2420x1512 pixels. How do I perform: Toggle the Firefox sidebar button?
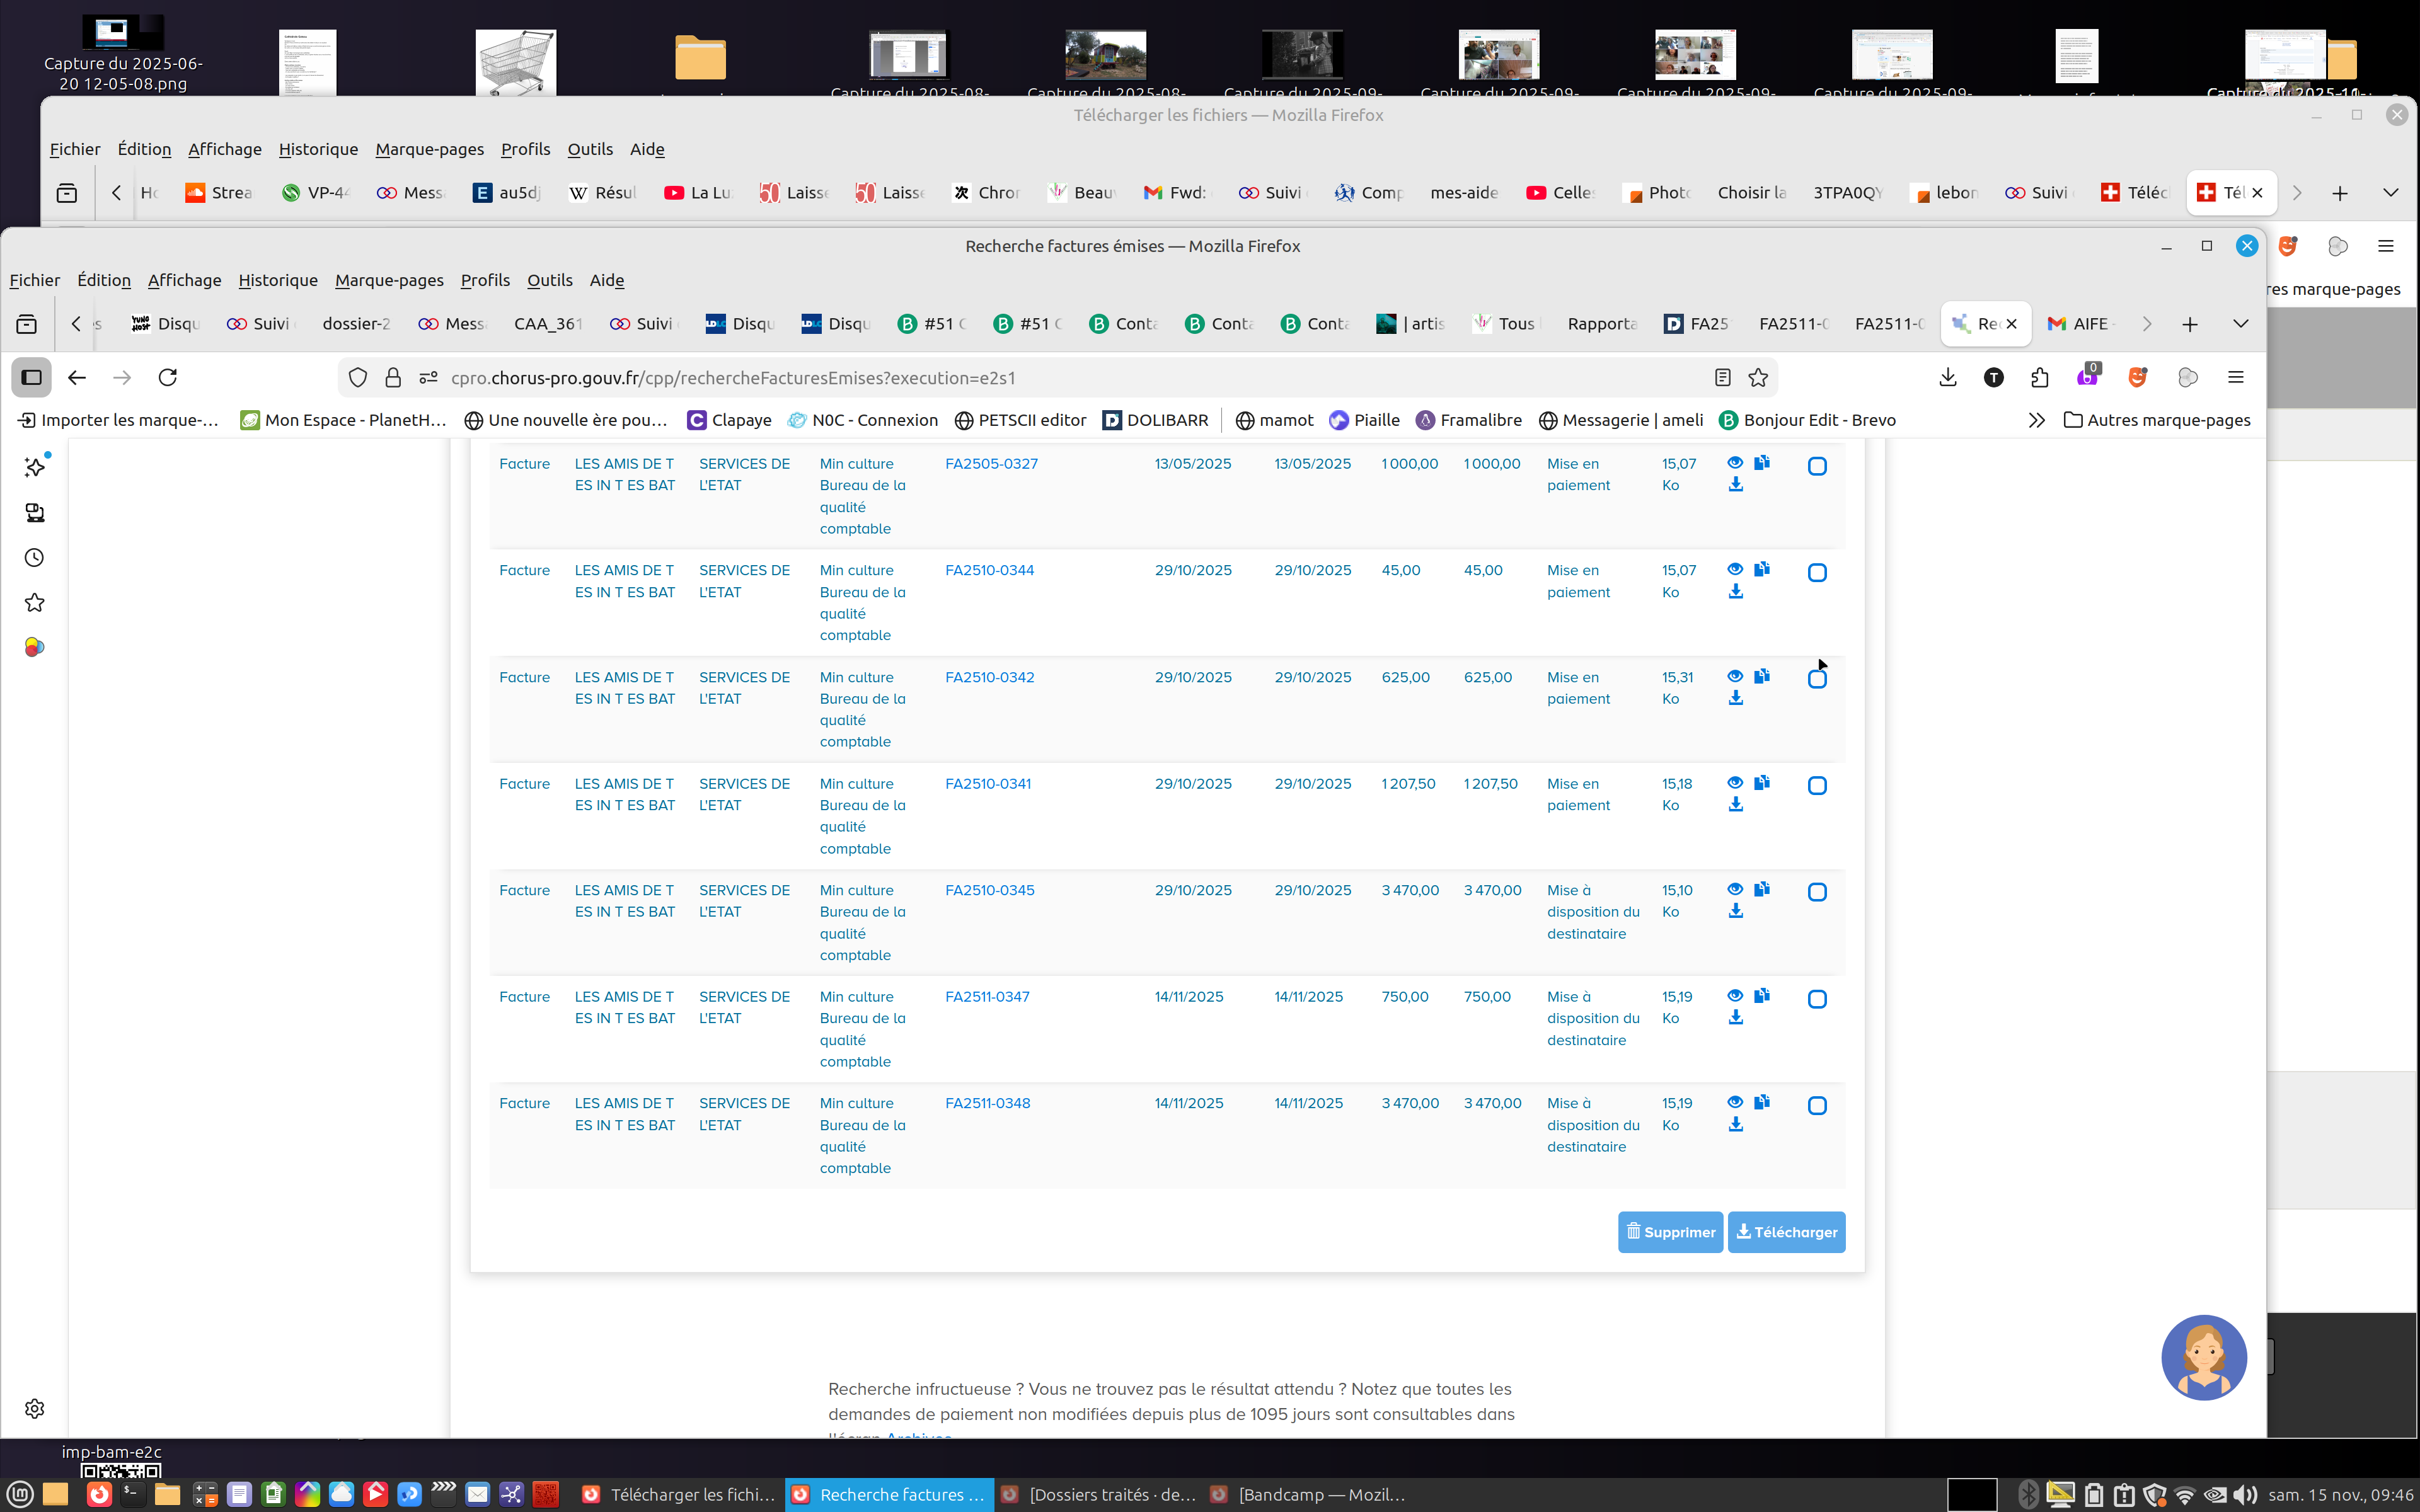point(32,377)
